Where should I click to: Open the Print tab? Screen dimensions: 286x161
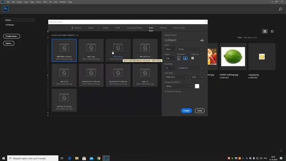pos(118,28)
